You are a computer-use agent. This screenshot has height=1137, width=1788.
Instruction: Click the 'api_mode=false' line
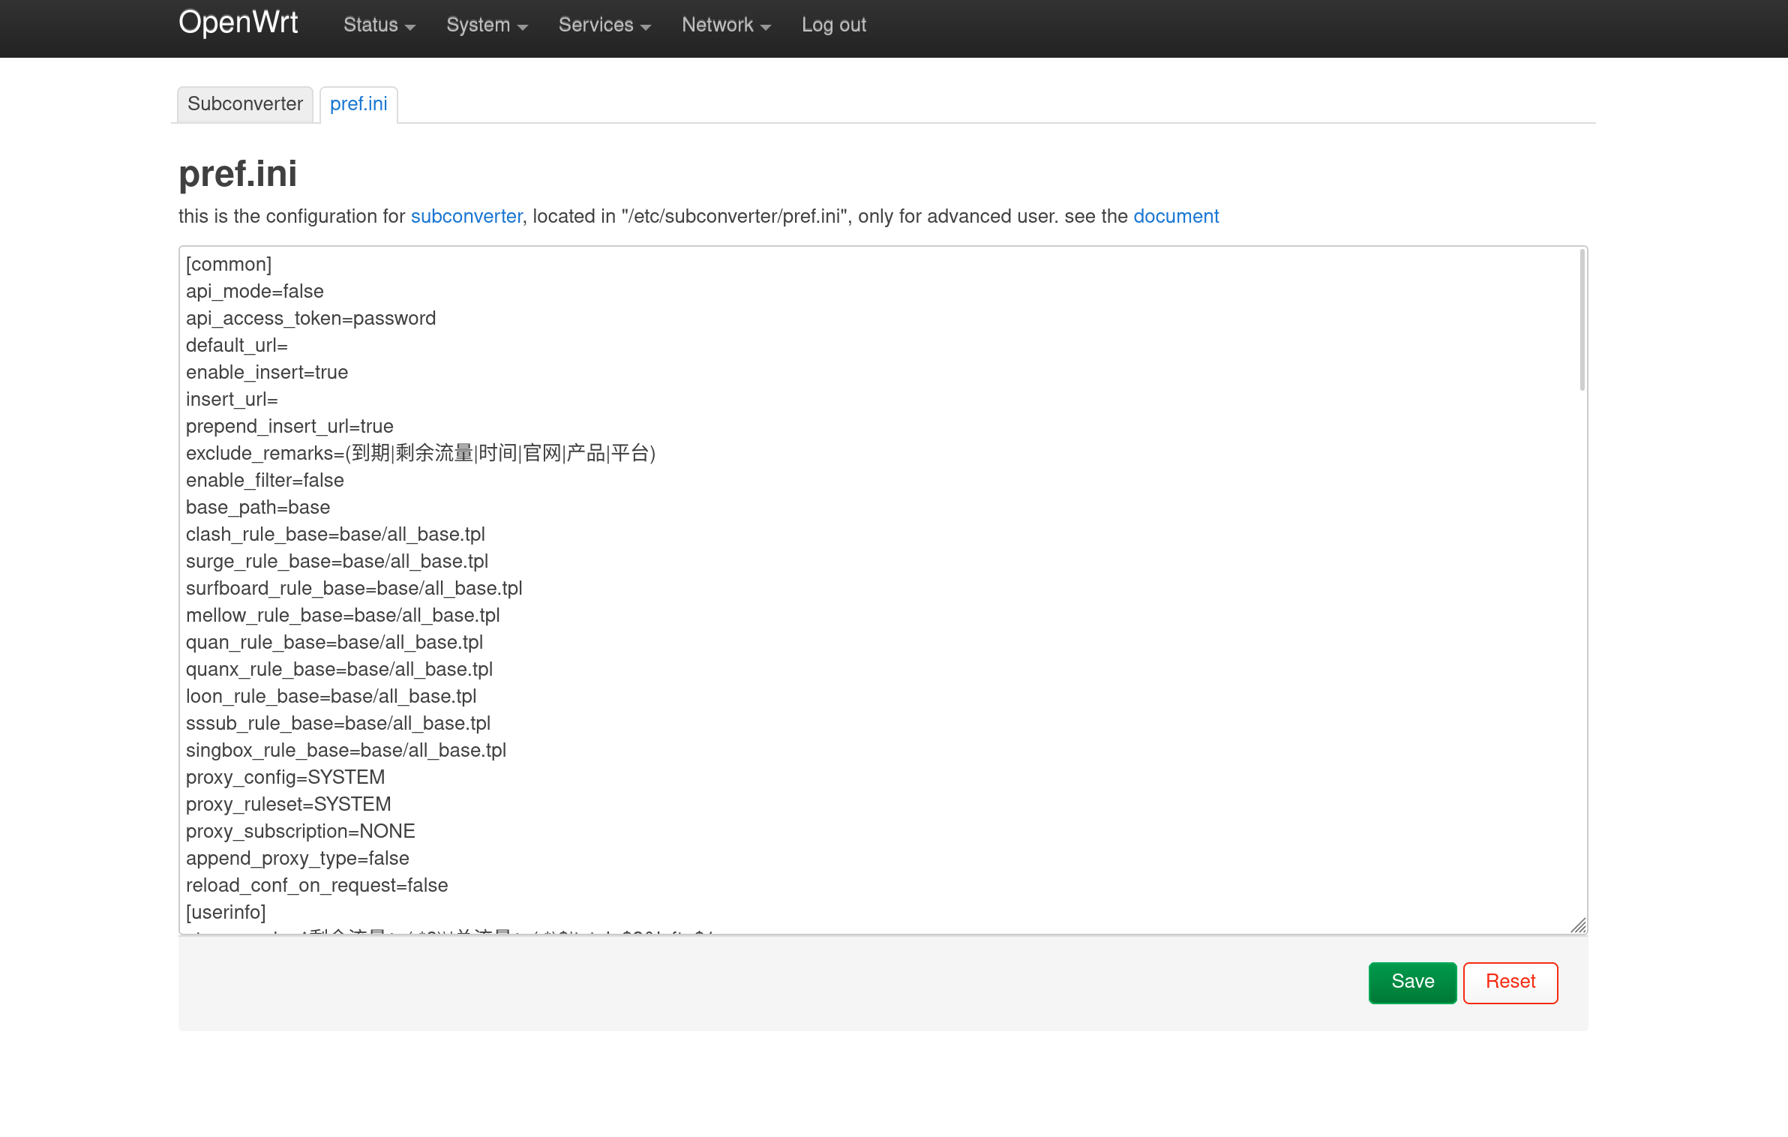pos(255,292)
